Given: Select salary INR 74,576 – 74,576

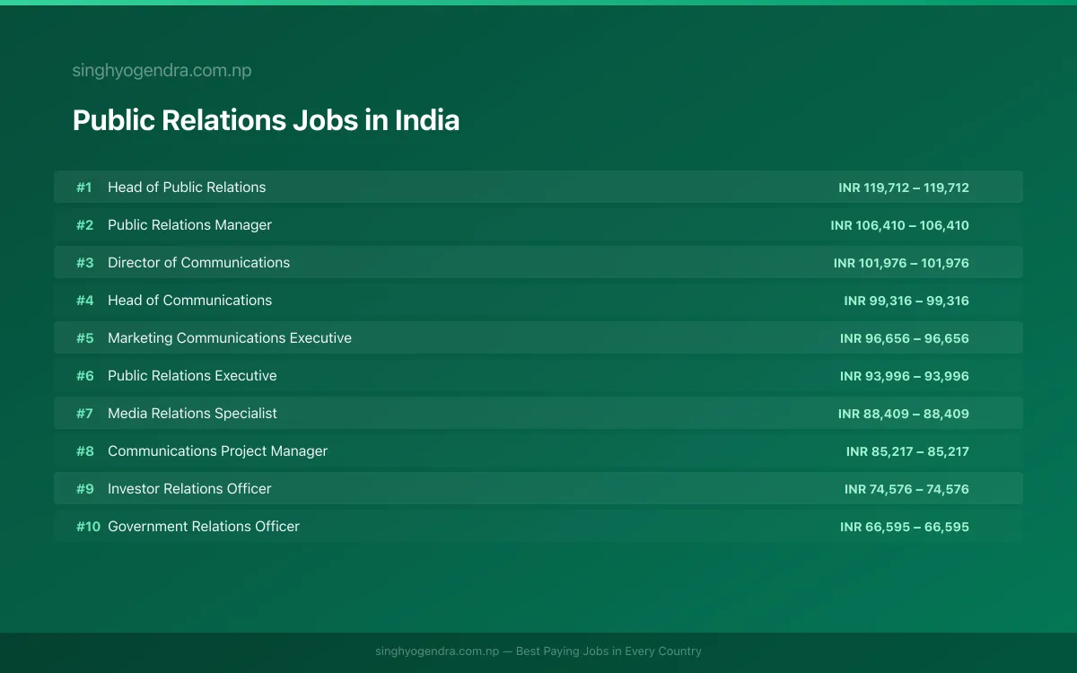Looking at the screenshot, I should point(906,489).
